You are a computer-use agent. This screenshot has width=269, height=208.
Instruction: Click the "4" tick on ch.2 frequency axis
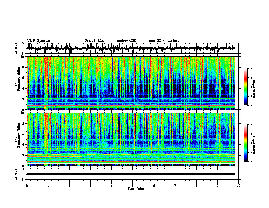click(24, 145)
